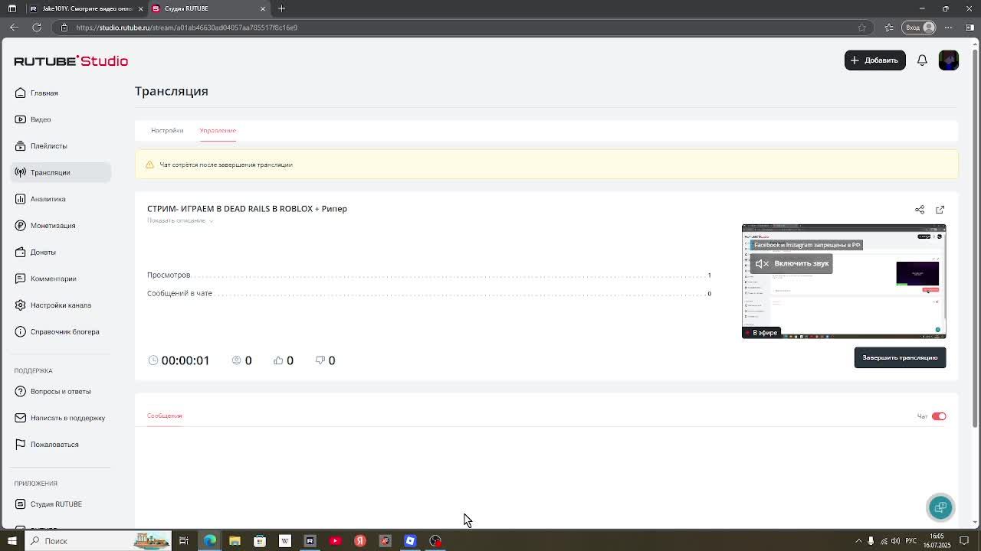
Task: Click the taskbar Поиск search box
Action: 98,541
